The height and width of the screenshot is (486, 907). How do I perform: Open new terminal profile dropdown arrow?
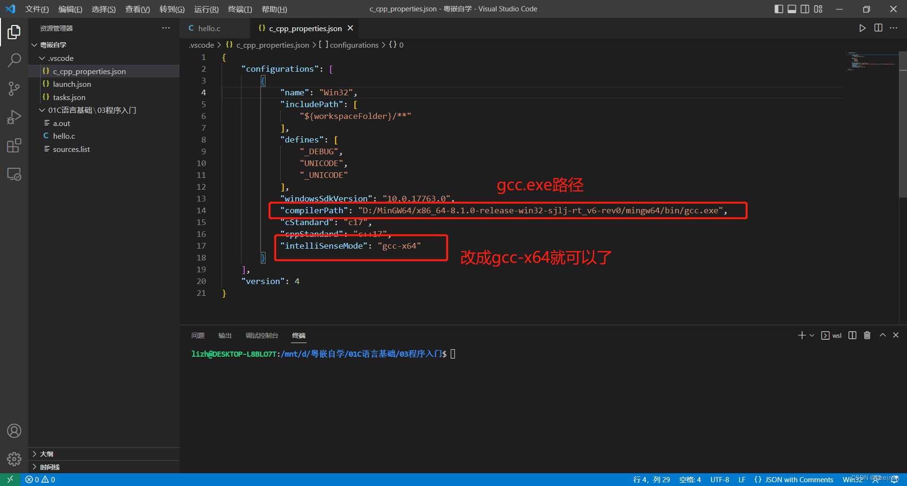812,335
